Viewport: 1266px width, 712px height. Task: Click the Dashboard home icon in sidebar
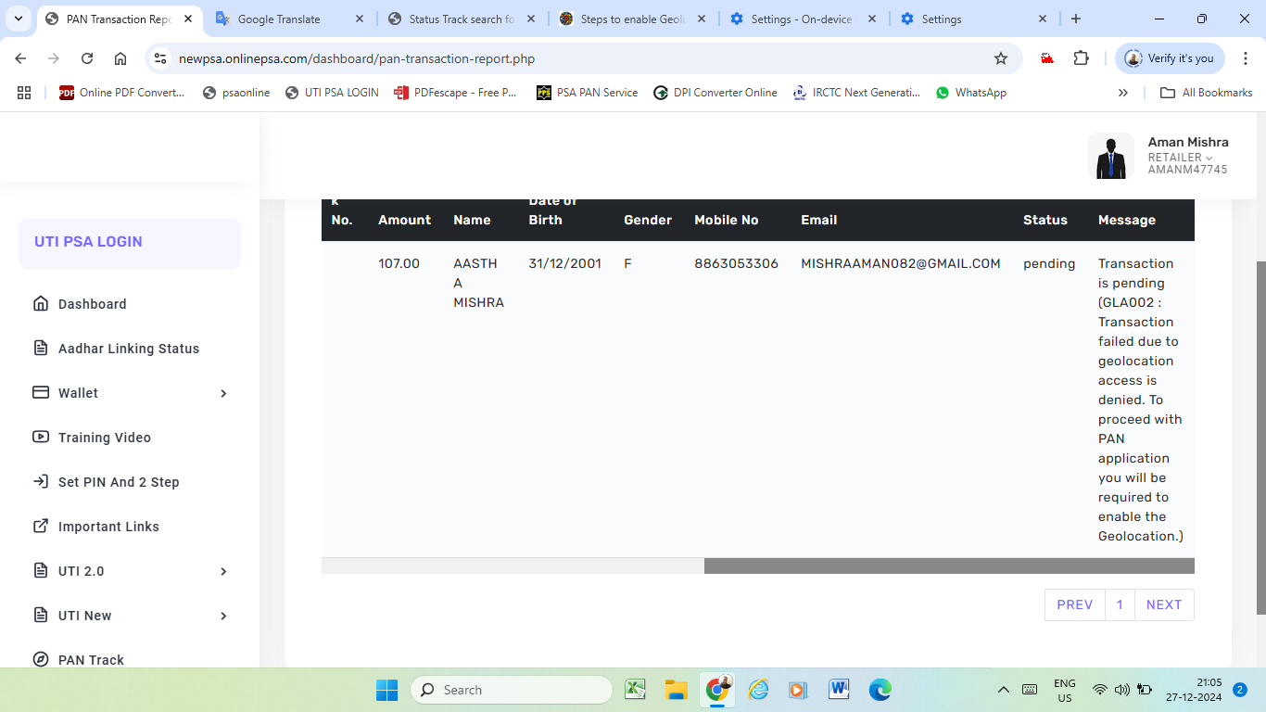pyautogui.click(x=41, y=304)
